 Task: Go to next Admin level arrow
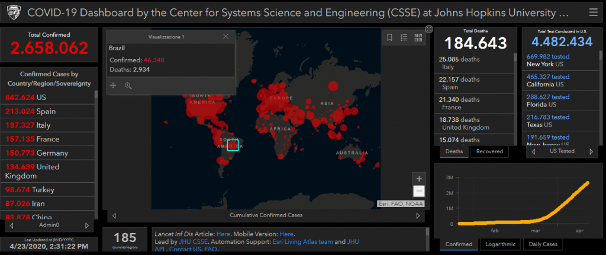pyautogui.click(x=87, y=225)
